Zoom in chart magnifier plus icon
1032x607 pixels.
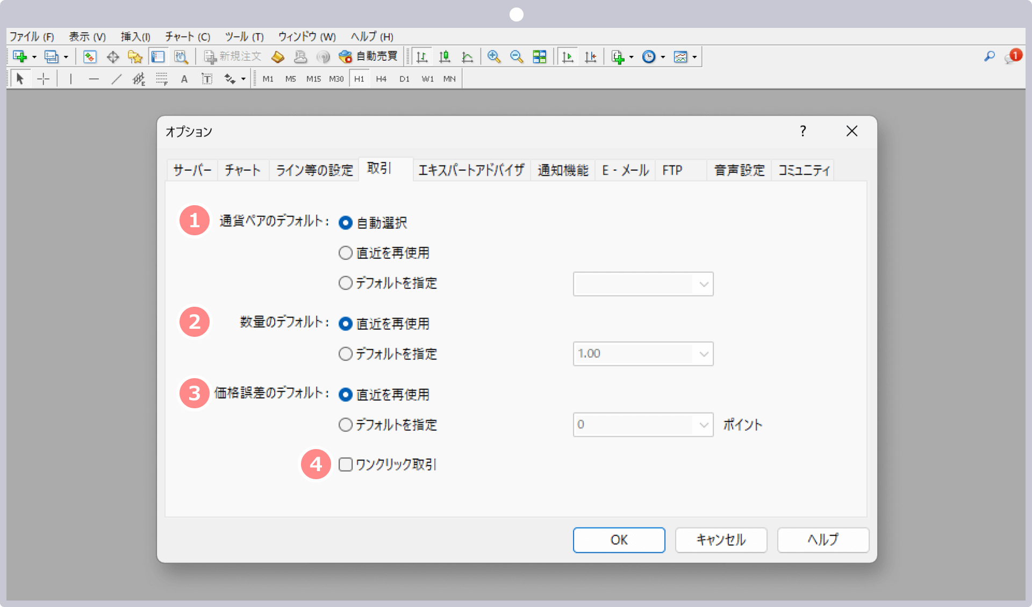[x=494, y=56]
